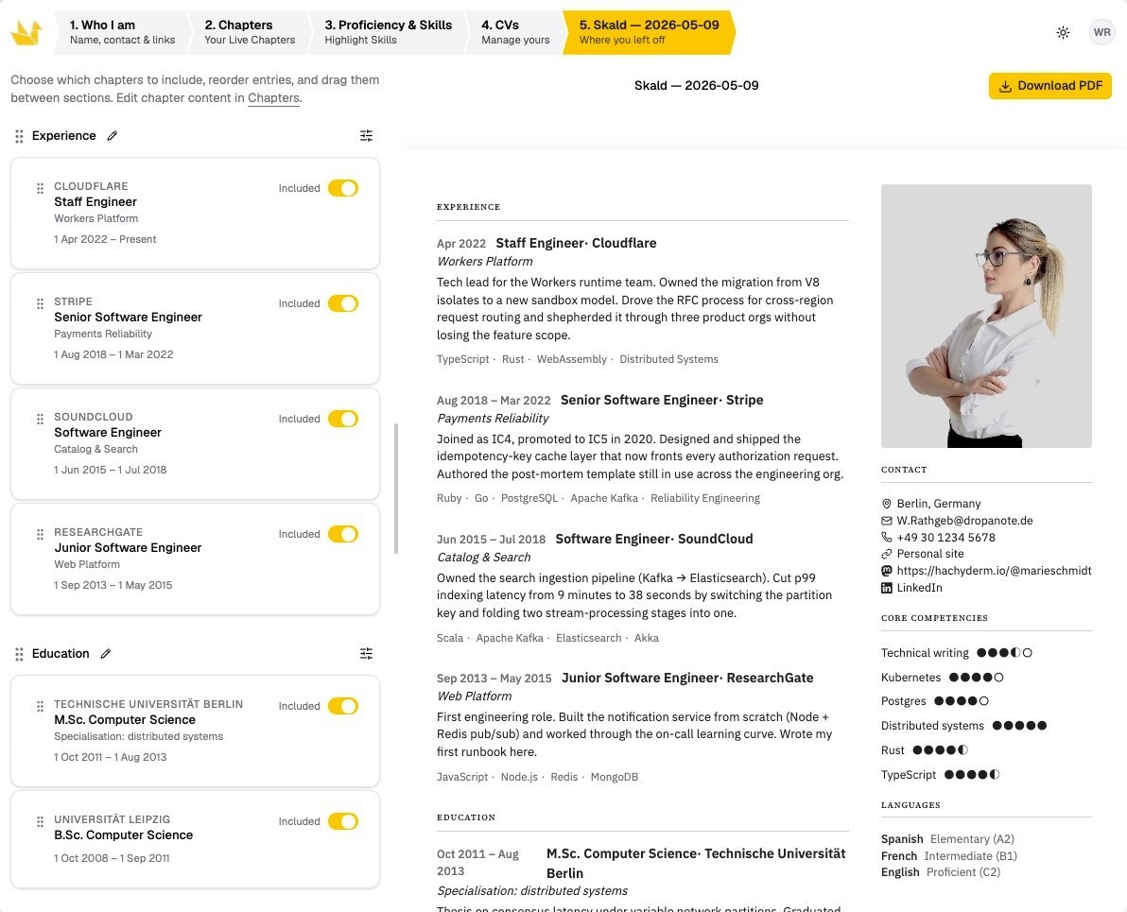Open Experience section settings sliders icon
Image resolution: width=1127 pixels, height=912 pixels.
tap(366, 136)
